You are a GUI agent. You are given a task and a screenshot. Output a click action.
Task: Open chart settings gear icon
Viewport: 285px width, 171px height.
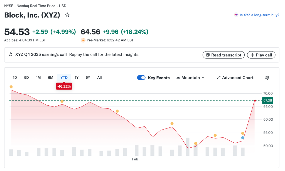[267, 78]
